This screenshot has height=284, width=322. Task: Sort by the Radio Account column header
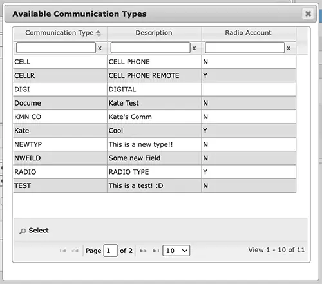coord(249,33)
